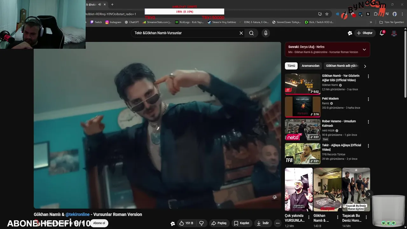Click the page vertical scrollbar

[405, 64]
